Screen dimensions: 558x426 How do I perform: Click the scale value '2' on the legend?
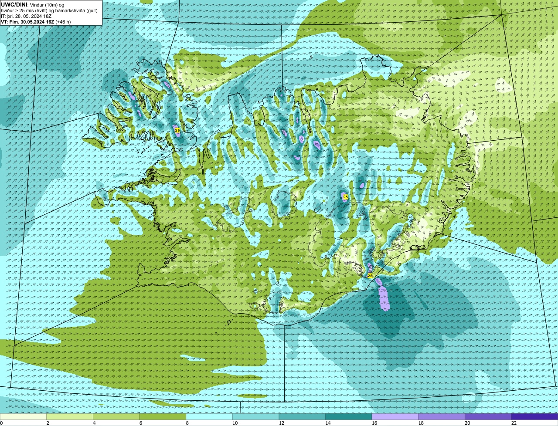[48, 423]
